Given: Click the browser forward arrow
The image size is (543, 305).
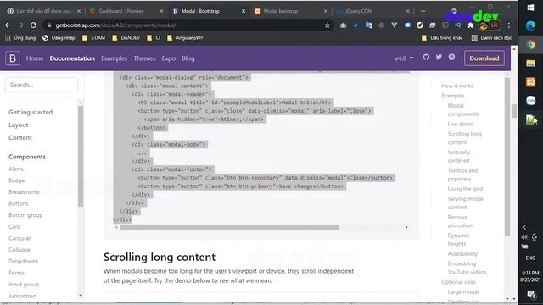Looking at the screenshot, I should [20, 25].
